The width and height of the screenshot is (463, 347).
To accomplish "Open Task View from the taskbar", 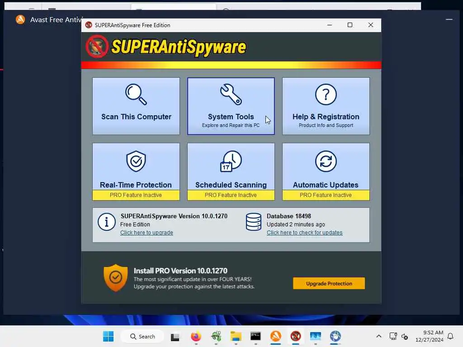I will [175, 336].
